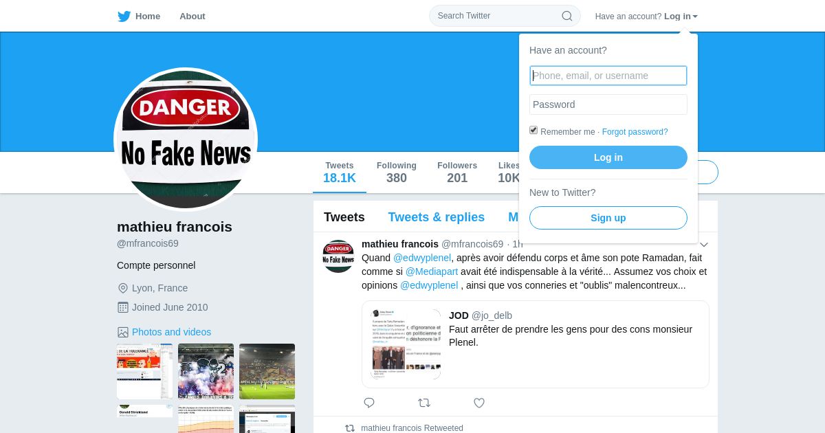The width and height of the screenshot is (825, 433).
Task: Click the Twitter bird Home icon
Action: click(x=124, y=16)
